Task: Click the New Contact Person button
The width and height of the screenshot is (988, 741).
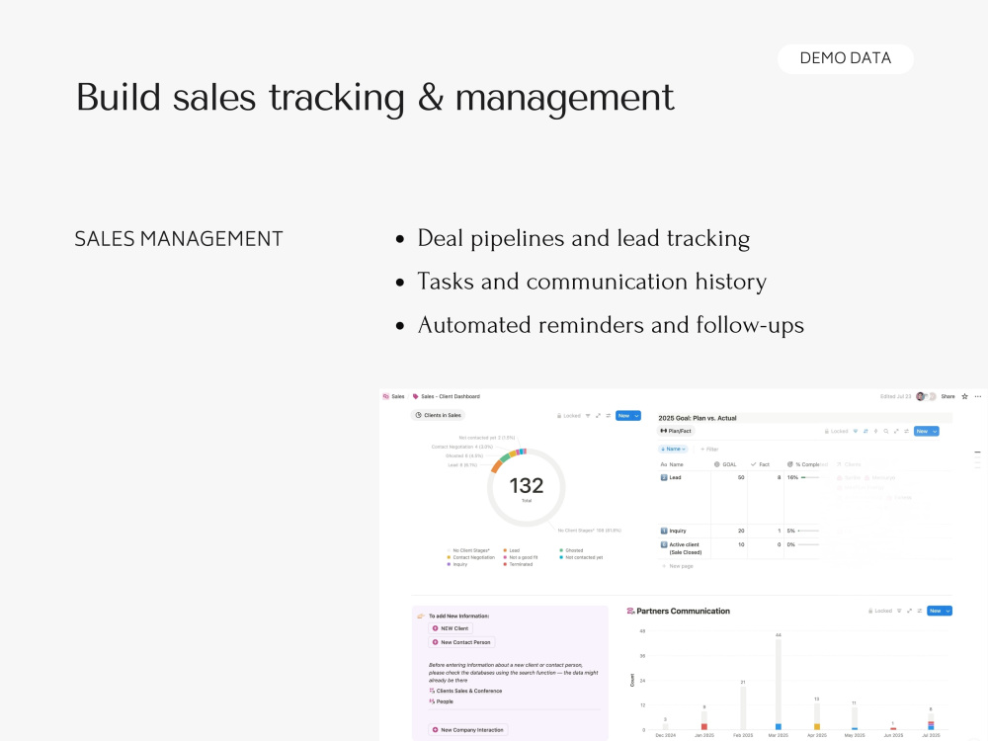Action: coord(461,642)
